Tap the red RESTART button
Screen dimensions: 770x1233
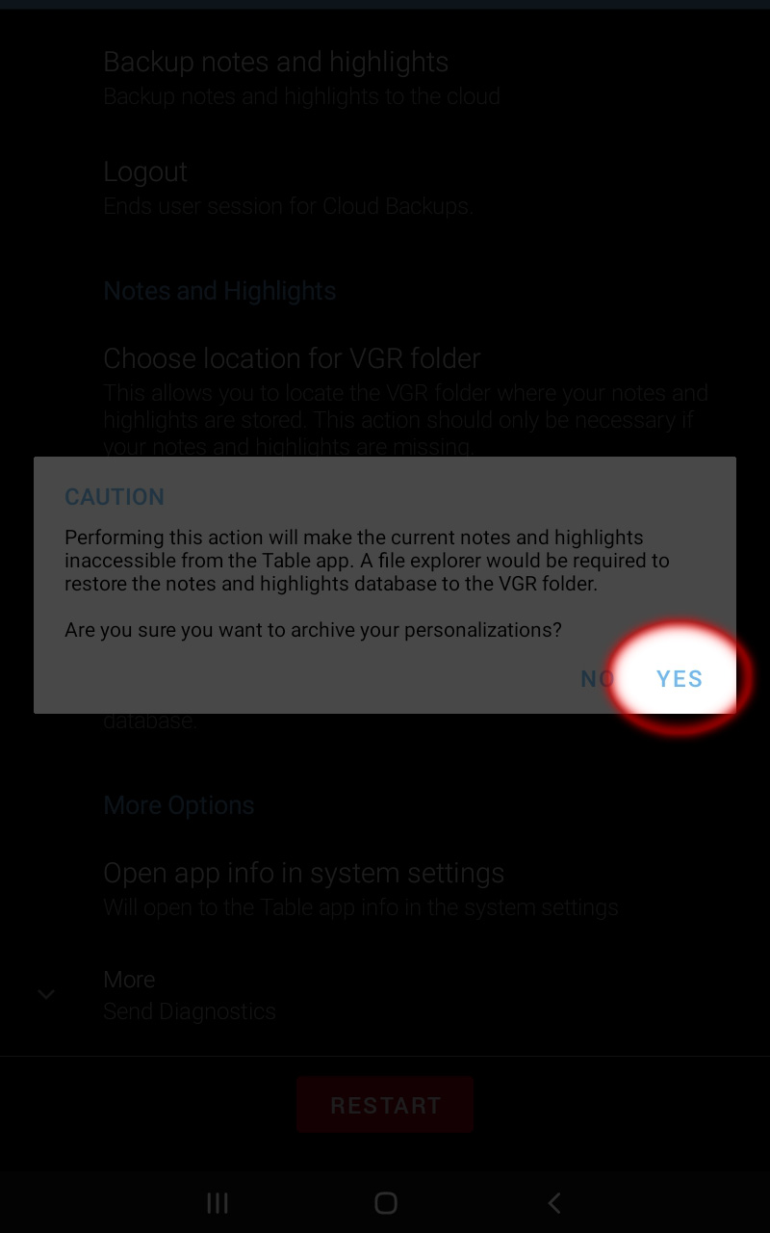point(385,1105)
